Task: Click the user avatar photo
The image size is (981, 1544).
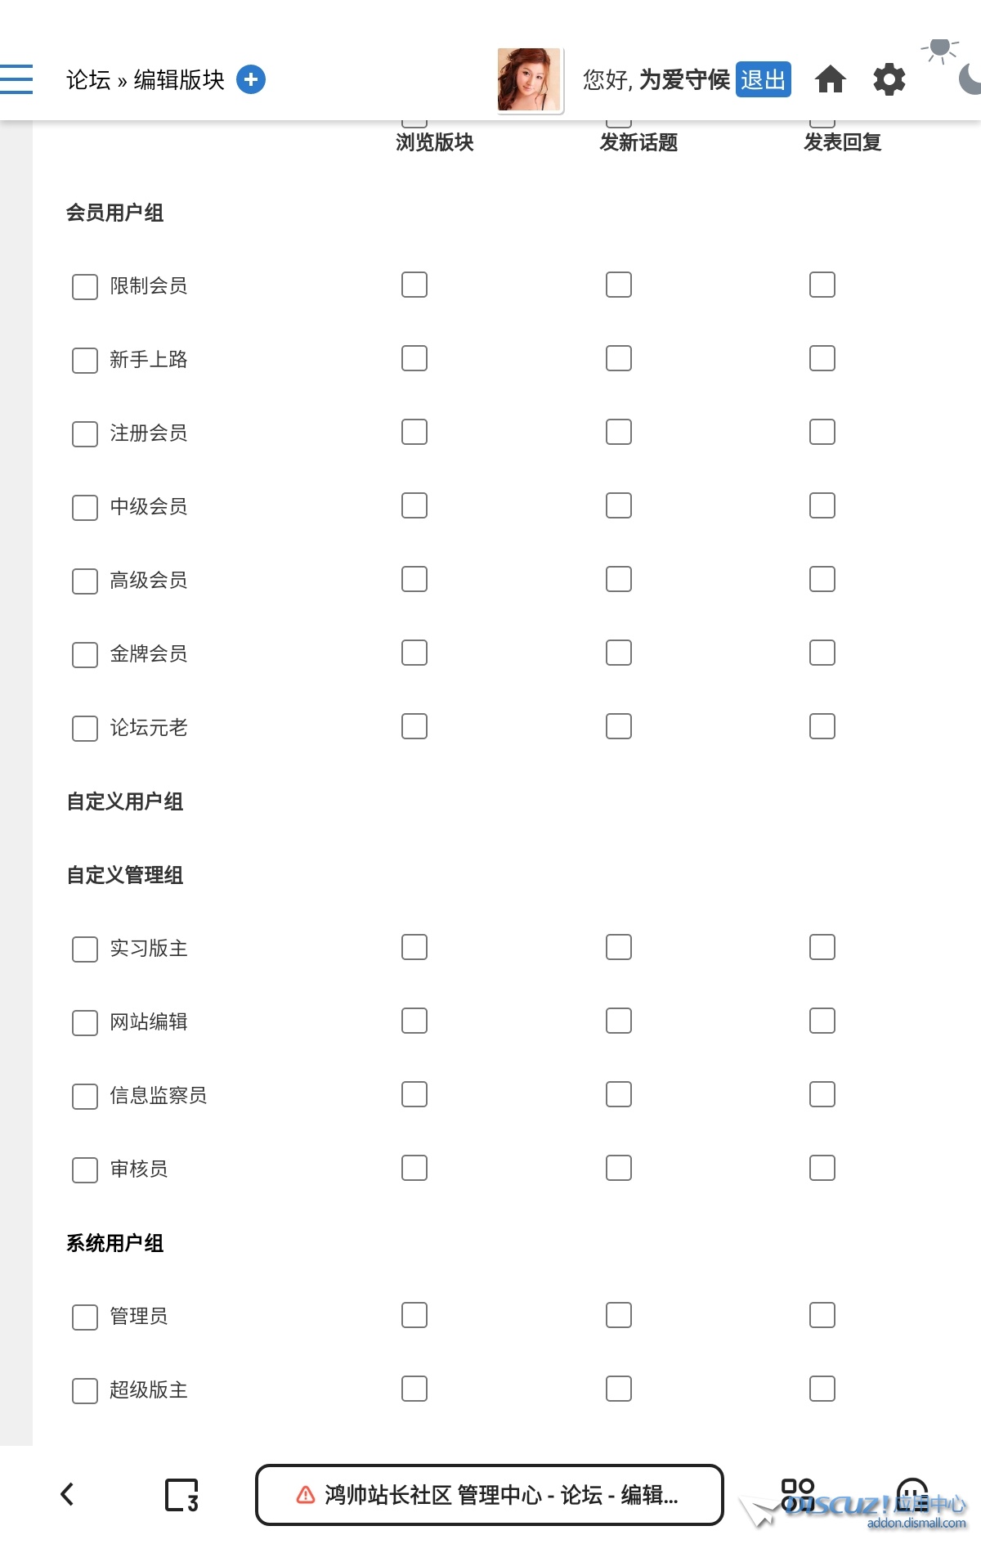Action: (x=530, y=79)
